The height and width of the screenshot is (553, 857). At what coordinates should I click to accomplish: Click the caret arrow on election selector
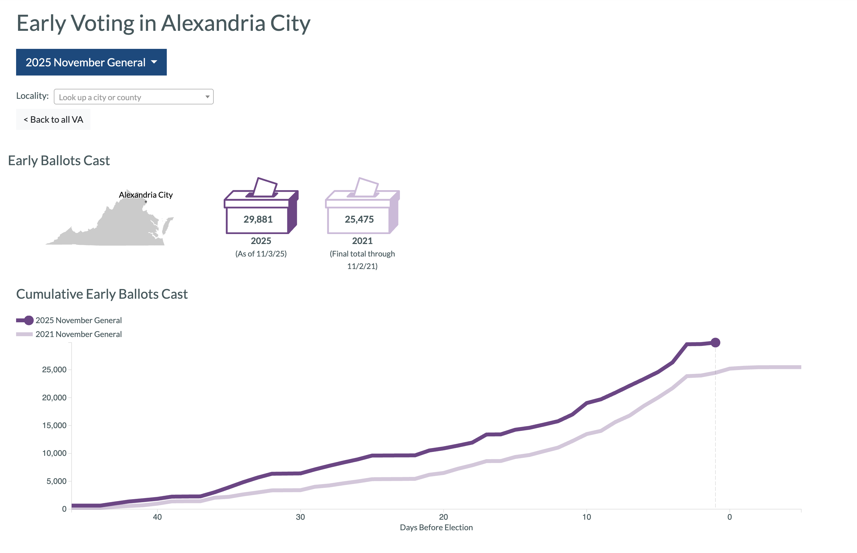(154, 62)
